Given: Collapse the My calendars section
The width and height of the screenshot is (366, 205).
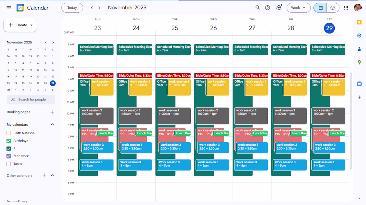Looking at the screenshot, I should pos(52,124).
